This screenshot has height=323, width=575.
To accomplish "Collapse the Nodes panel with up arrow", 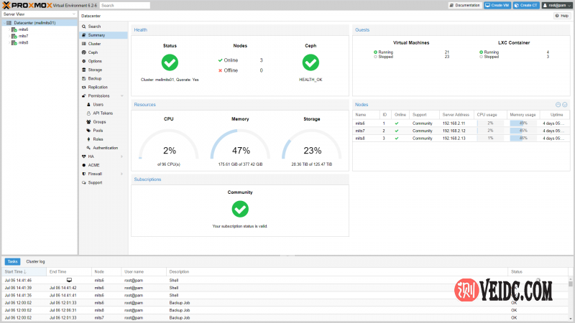I will tap(558, 105).
